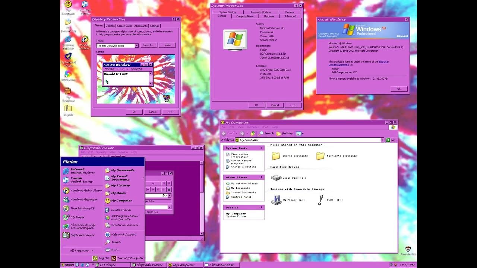This screenshot has width=477, height=268.
Task: Open Control Panel in Start menu
Action: pos(124,210)
